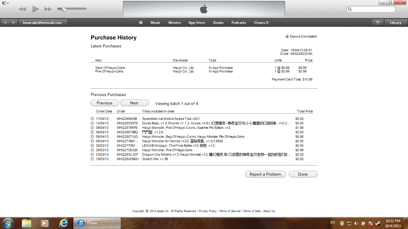Click the Next batch button
Image resolution: width=408 pixels, height=229 pixels.
pyautogui.click(x=134, y=103)
